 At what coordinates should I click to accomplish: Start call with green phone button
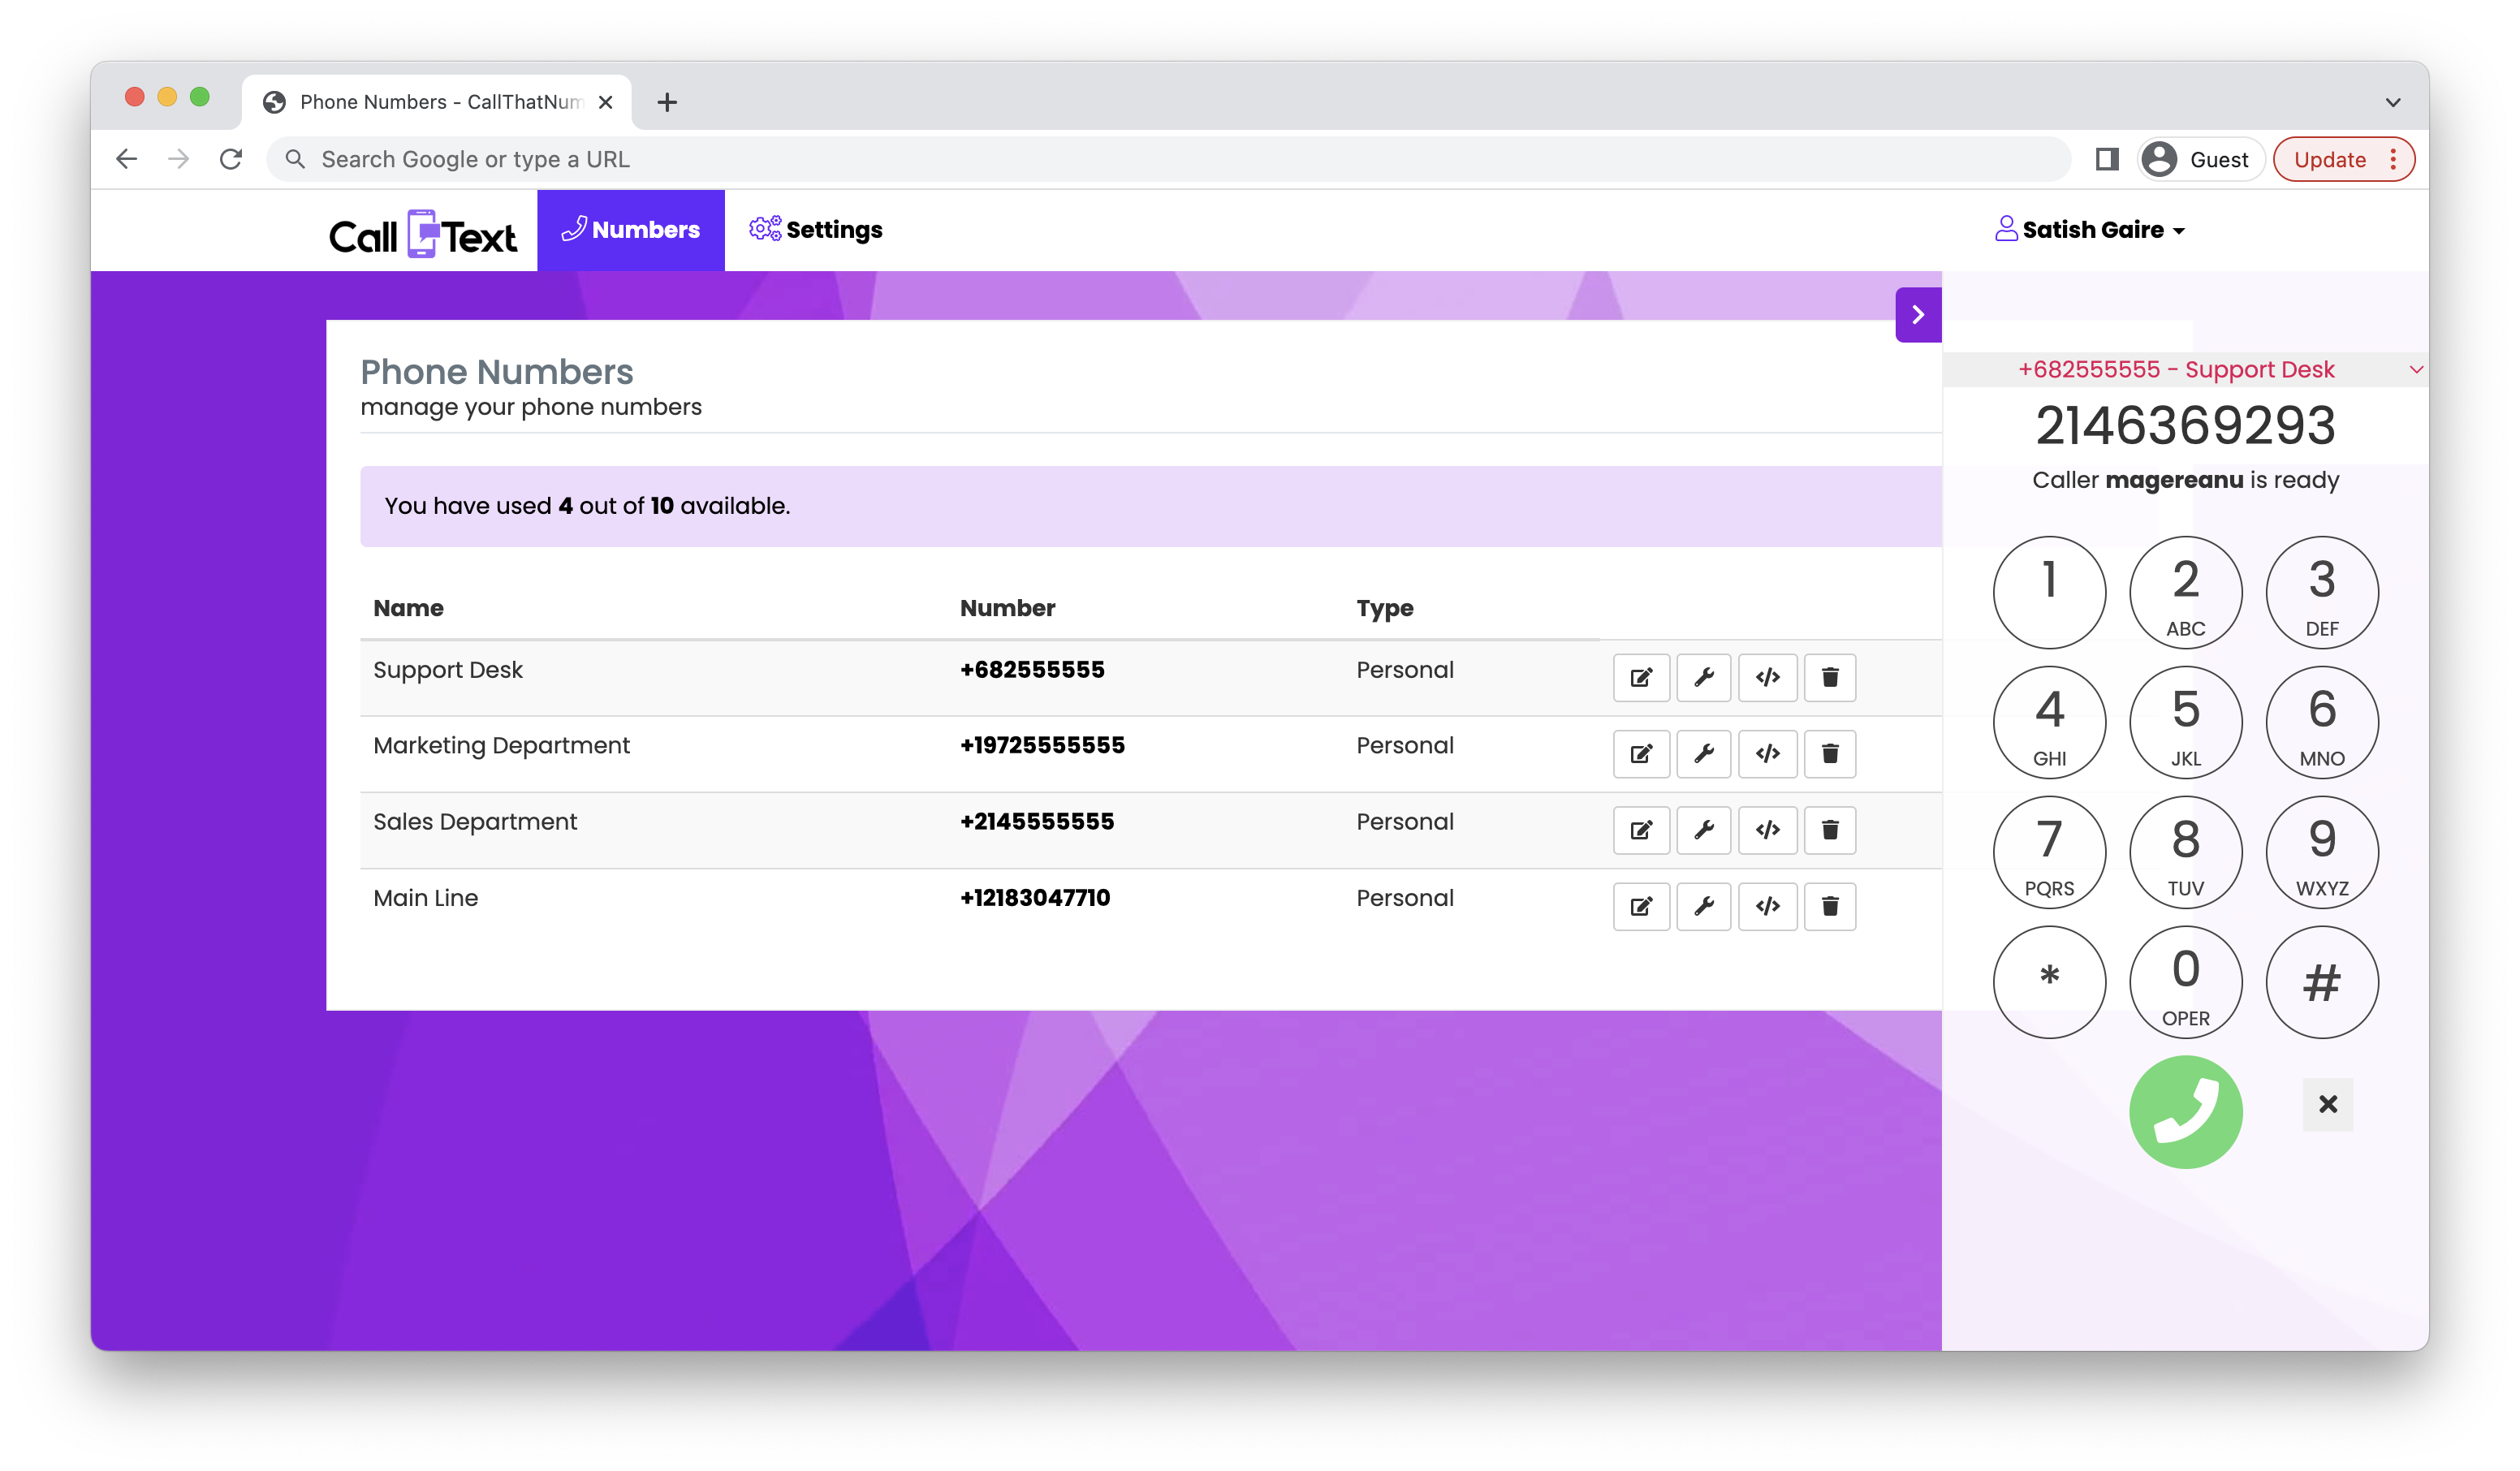coord(2185,1112)
